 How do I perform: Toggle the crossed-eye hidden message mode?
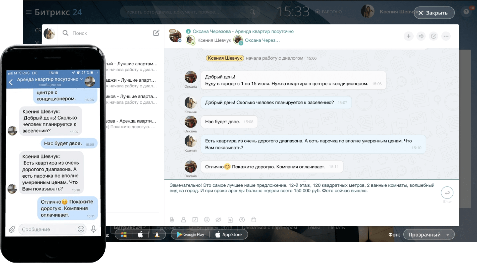219,220
